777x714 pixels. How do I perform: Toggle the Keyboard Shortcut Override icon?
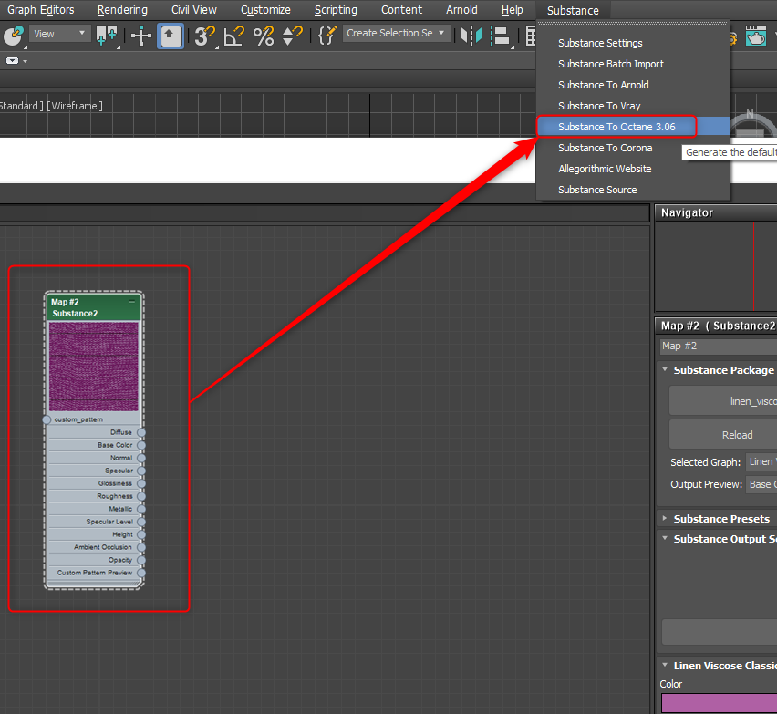(x=171, y=36)
